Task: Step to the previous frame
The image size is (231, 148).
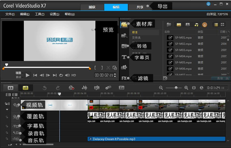Action: [42, 75]
